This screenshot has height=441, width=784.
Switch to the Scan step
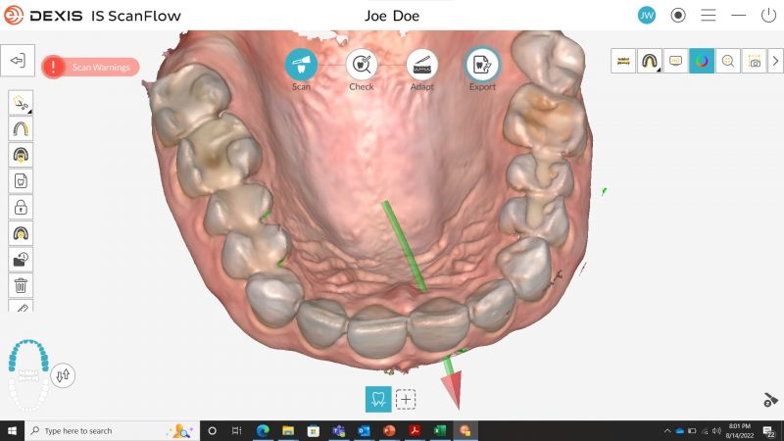[301, 65]
